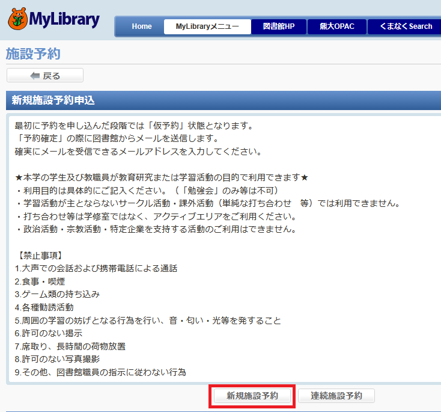Click the line 3.ゲーム類の持ち込み

click(57, 294)
